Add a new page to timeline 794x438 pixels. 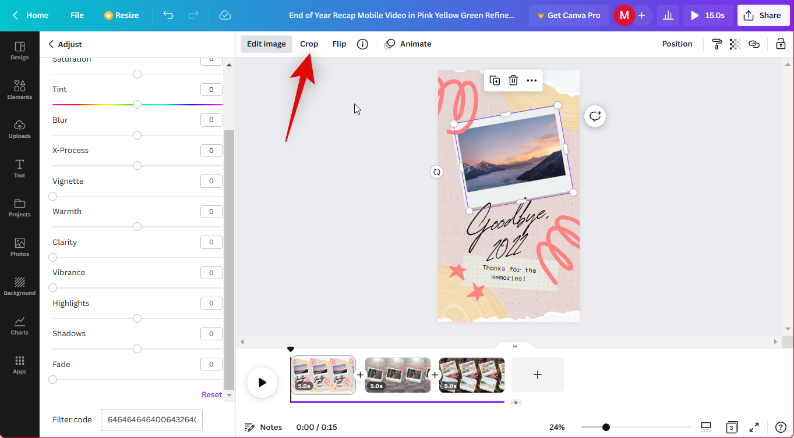pyautogui.click(x=537, y=375)
